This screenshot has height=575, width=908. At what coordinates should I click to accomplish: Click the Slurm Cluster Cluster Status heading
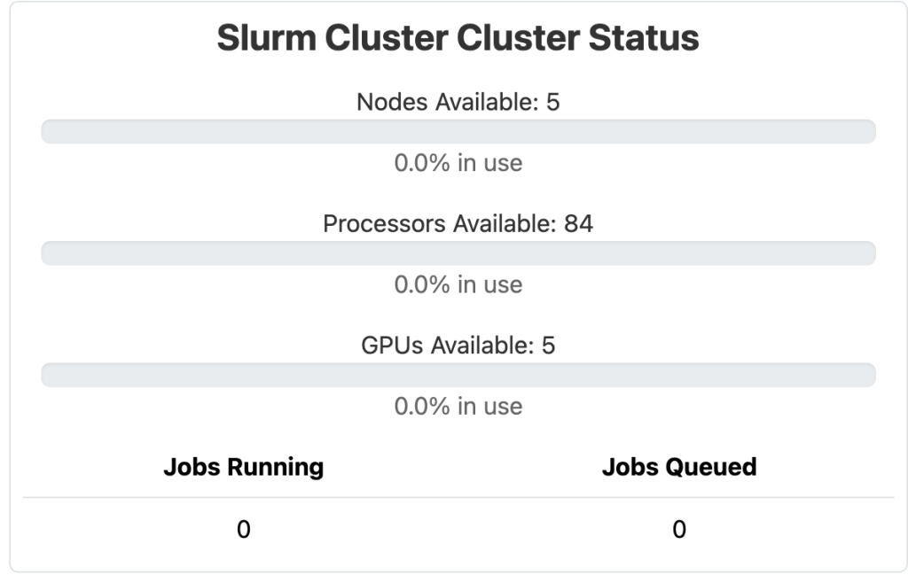[458, 38]
